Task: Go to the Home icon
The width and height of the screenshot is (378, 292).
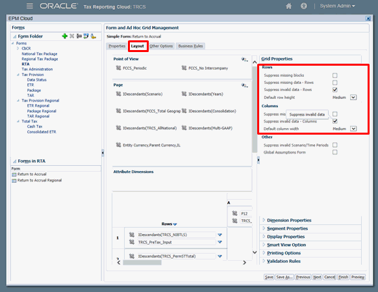Action: [x=288, y=6]
